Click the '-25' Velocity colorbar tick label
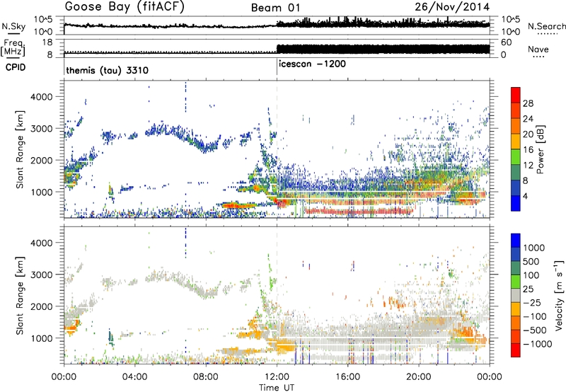Image resolution: width=566 pixels, height=392 pixels. (532, 303)
